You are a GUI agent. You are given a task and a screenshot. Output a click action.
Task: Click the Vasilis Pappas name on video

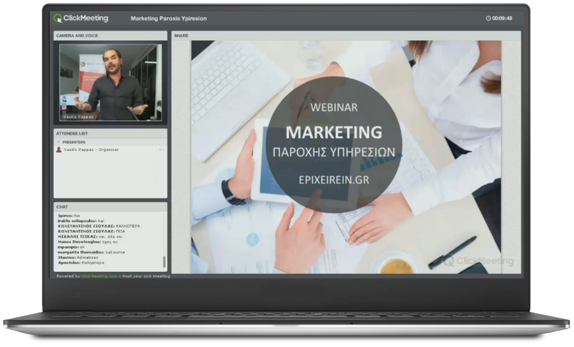pyautogui.click(x=78, y=117)
